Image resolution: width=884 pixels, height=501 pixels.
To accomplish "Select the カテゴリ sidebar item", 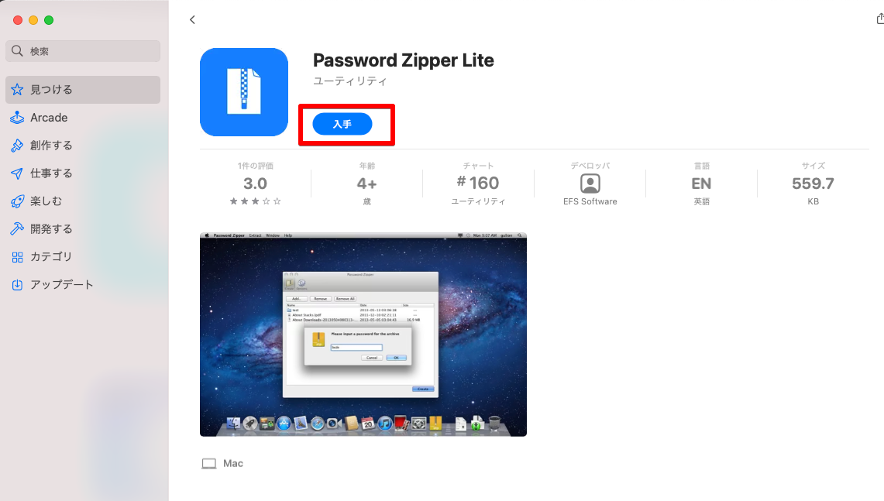I will tap(83, 257).
